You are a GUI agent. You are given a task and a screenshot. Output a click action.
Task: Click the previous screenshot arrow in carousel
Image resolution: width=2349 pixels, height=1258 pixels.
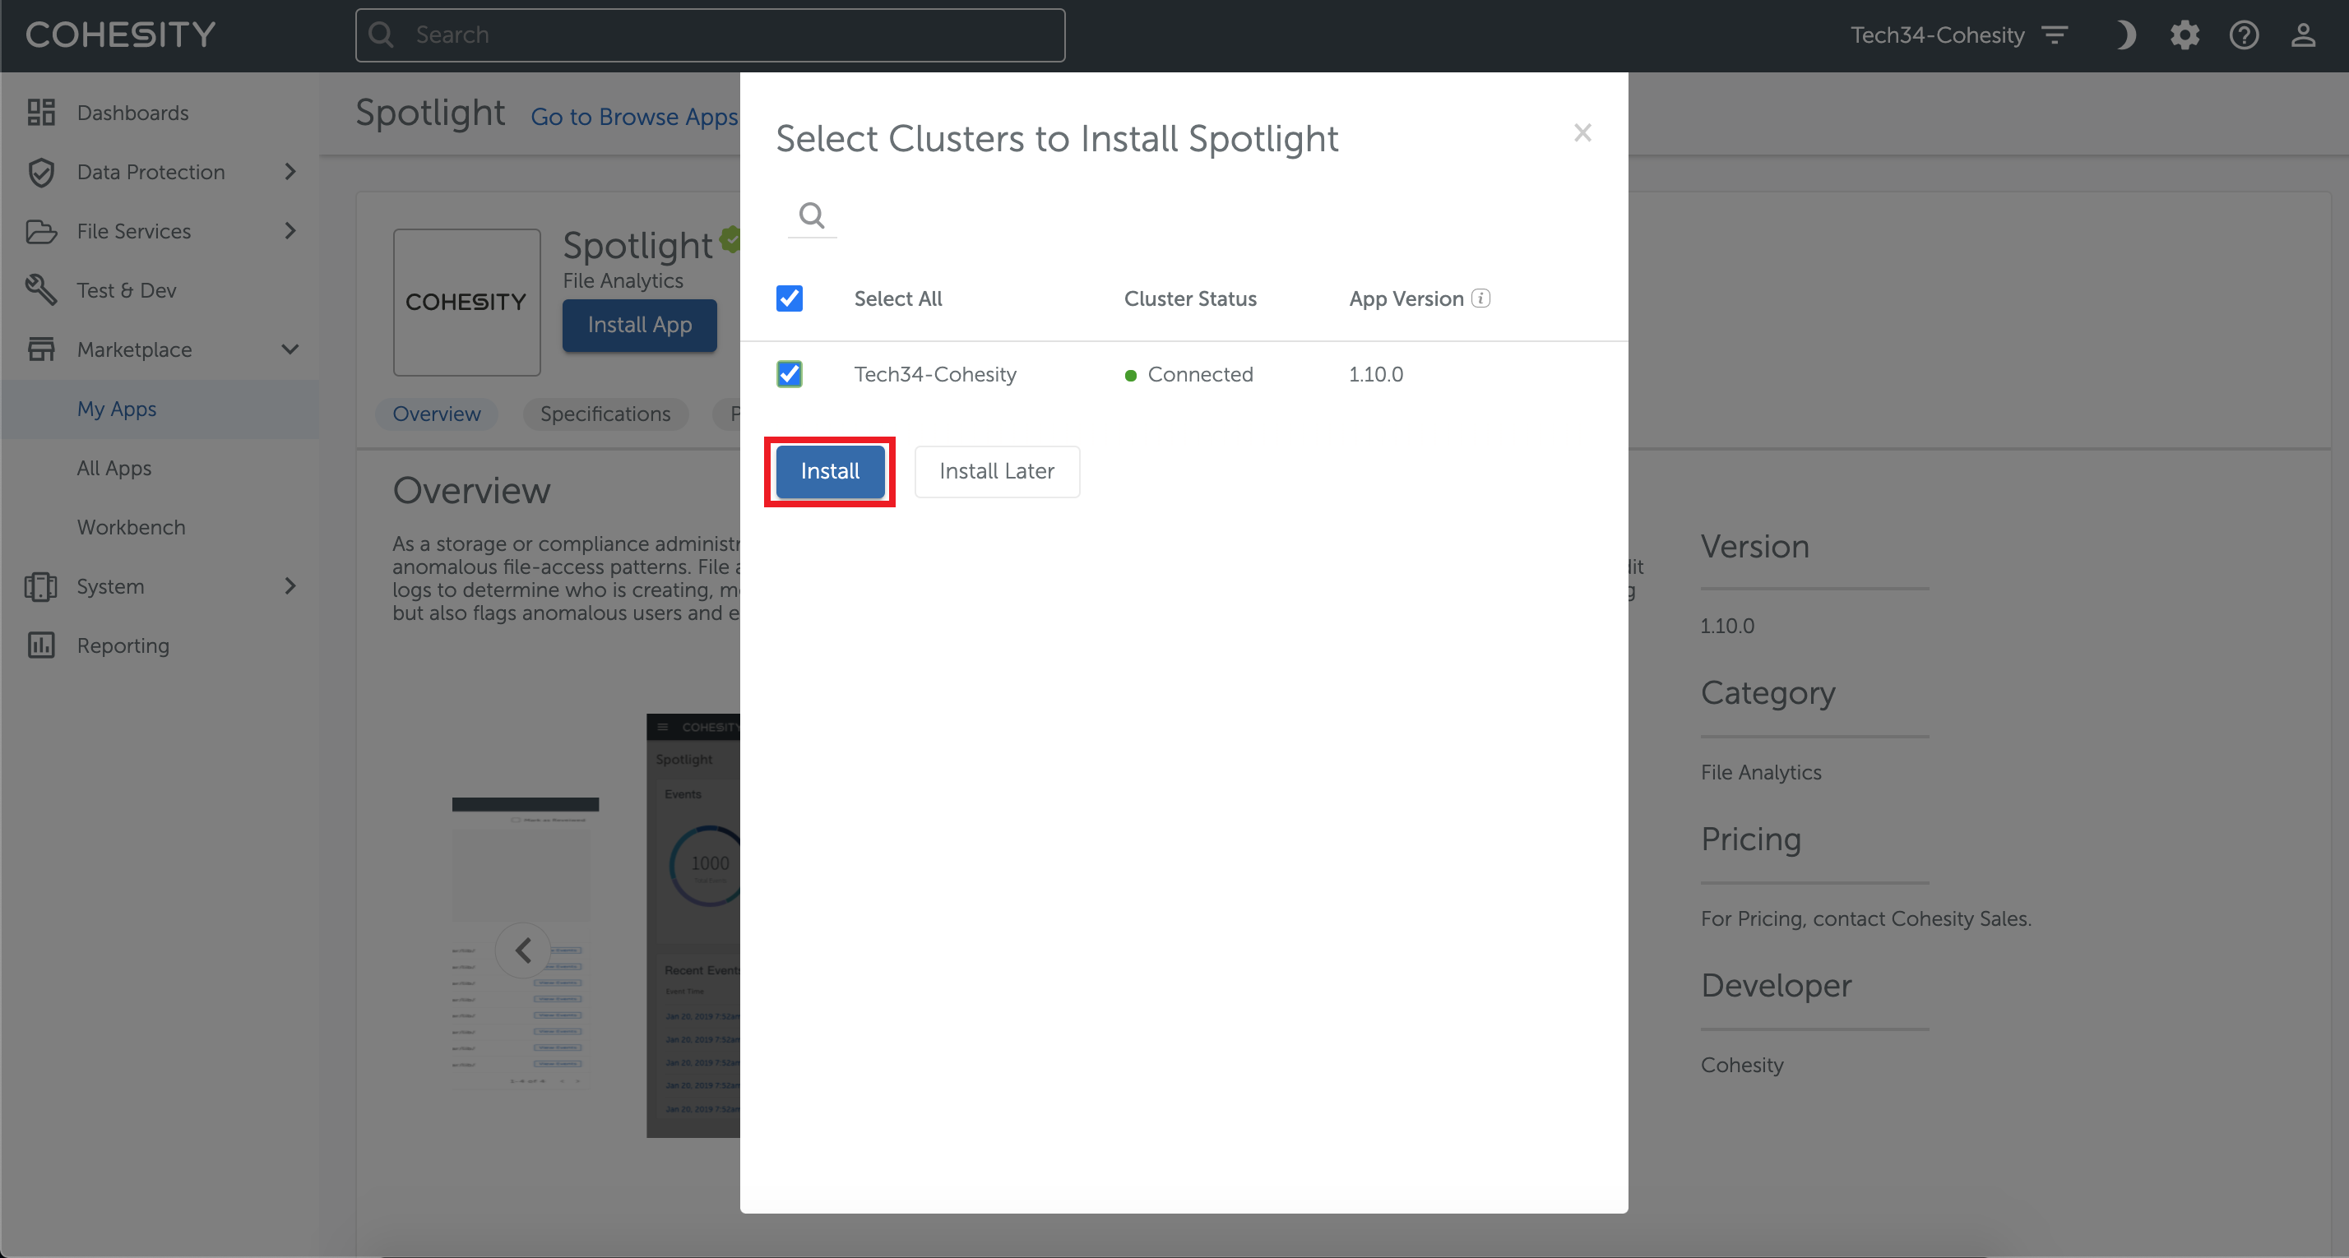(523, 950)
